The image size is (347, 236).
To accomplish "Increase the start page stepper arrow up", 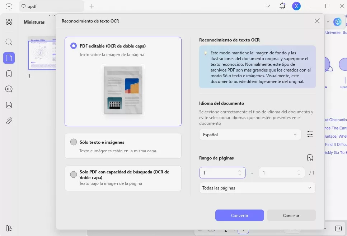I will [x=240, y=171].
